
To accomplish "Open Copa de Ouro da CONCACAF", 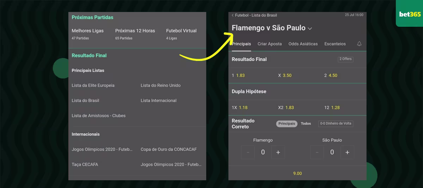I will click(x=168, y=149).
